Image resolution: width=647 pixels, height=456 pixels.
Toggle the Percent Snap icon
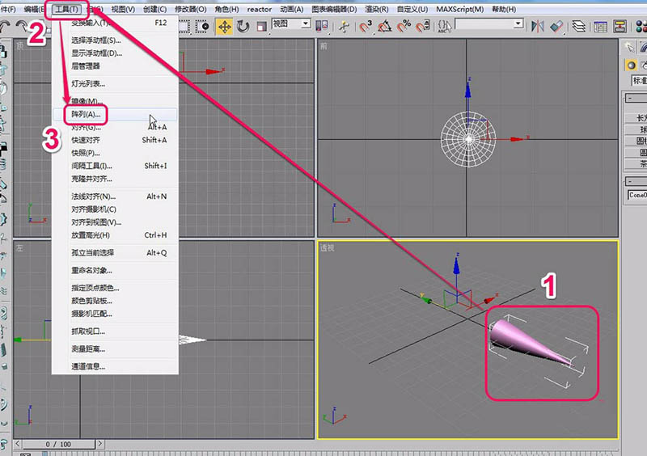click(x=404, y=26)
